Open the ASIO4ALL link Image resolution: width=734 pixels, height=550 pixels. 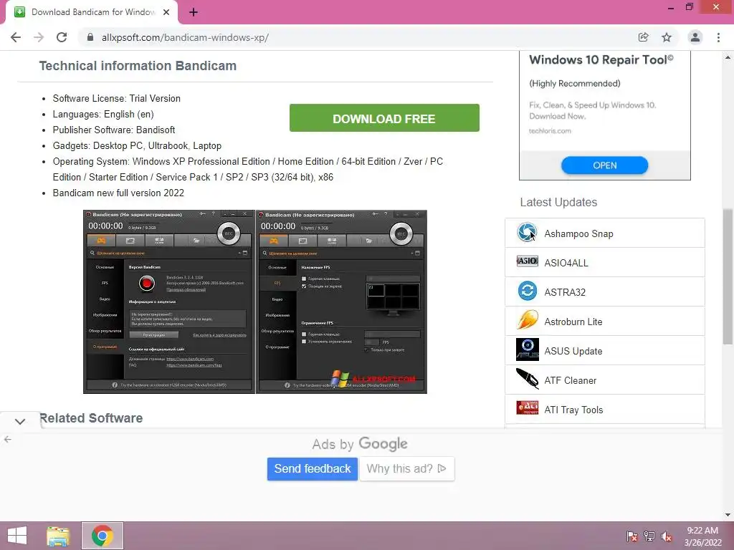566,263
